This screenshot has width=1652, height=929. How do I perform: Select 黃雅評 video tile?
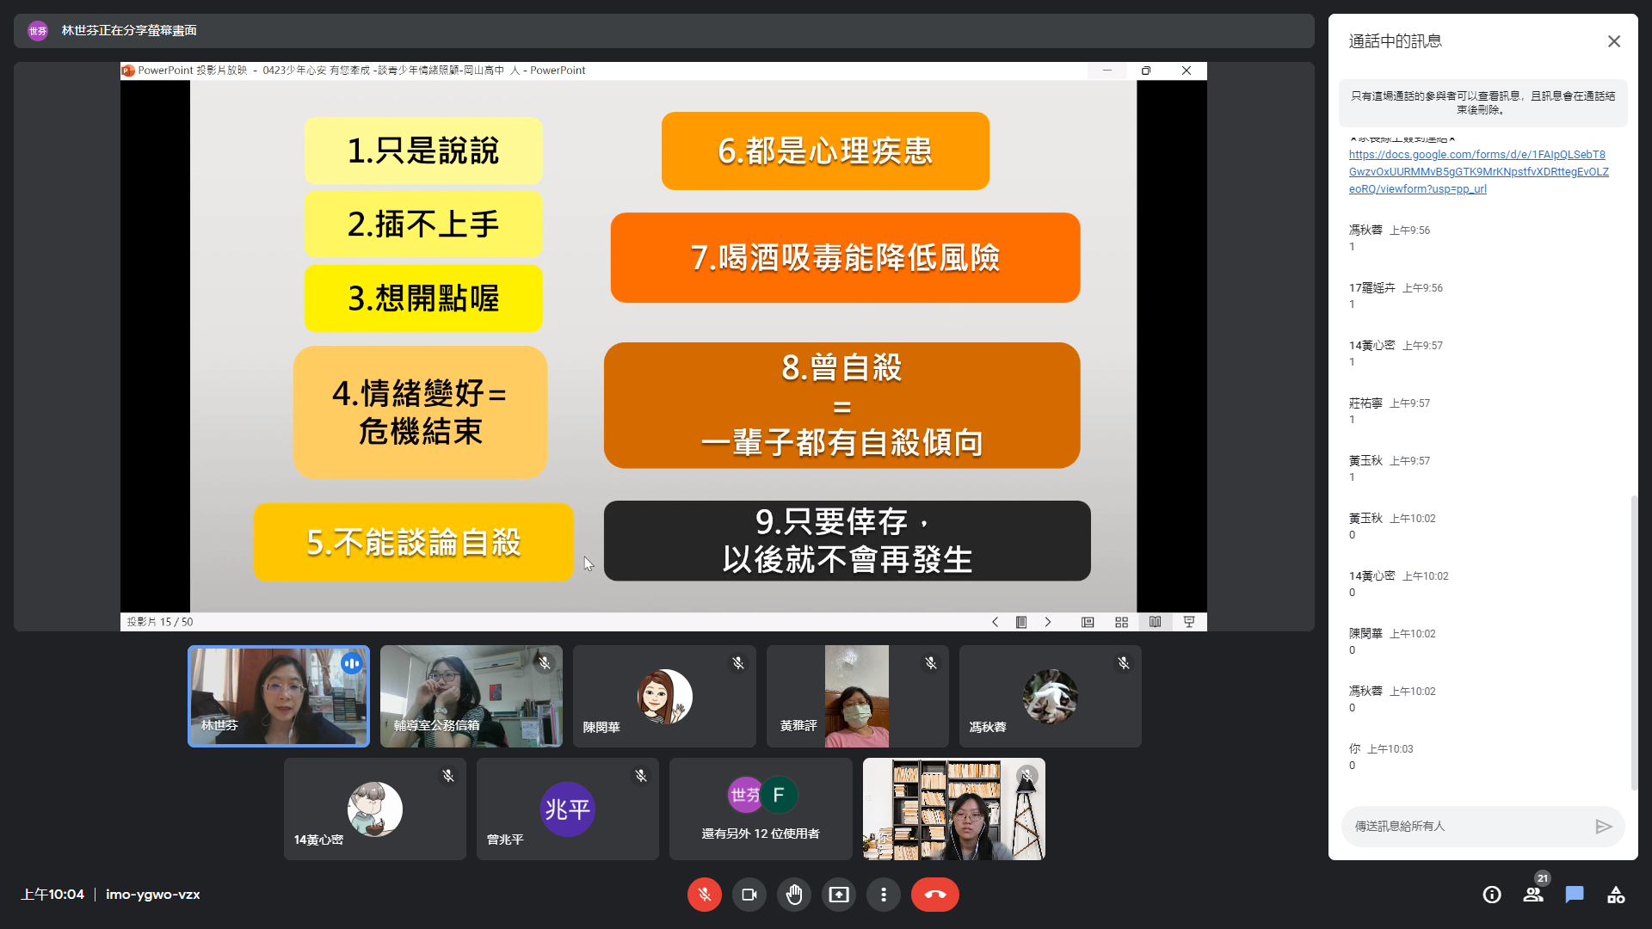tap(857, 696)
